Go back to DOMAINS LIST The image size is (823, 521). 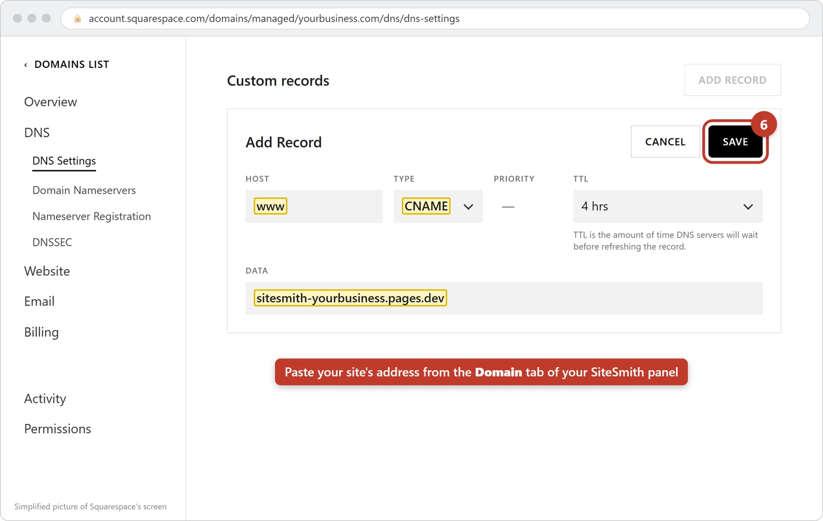(x=71, y=64)
